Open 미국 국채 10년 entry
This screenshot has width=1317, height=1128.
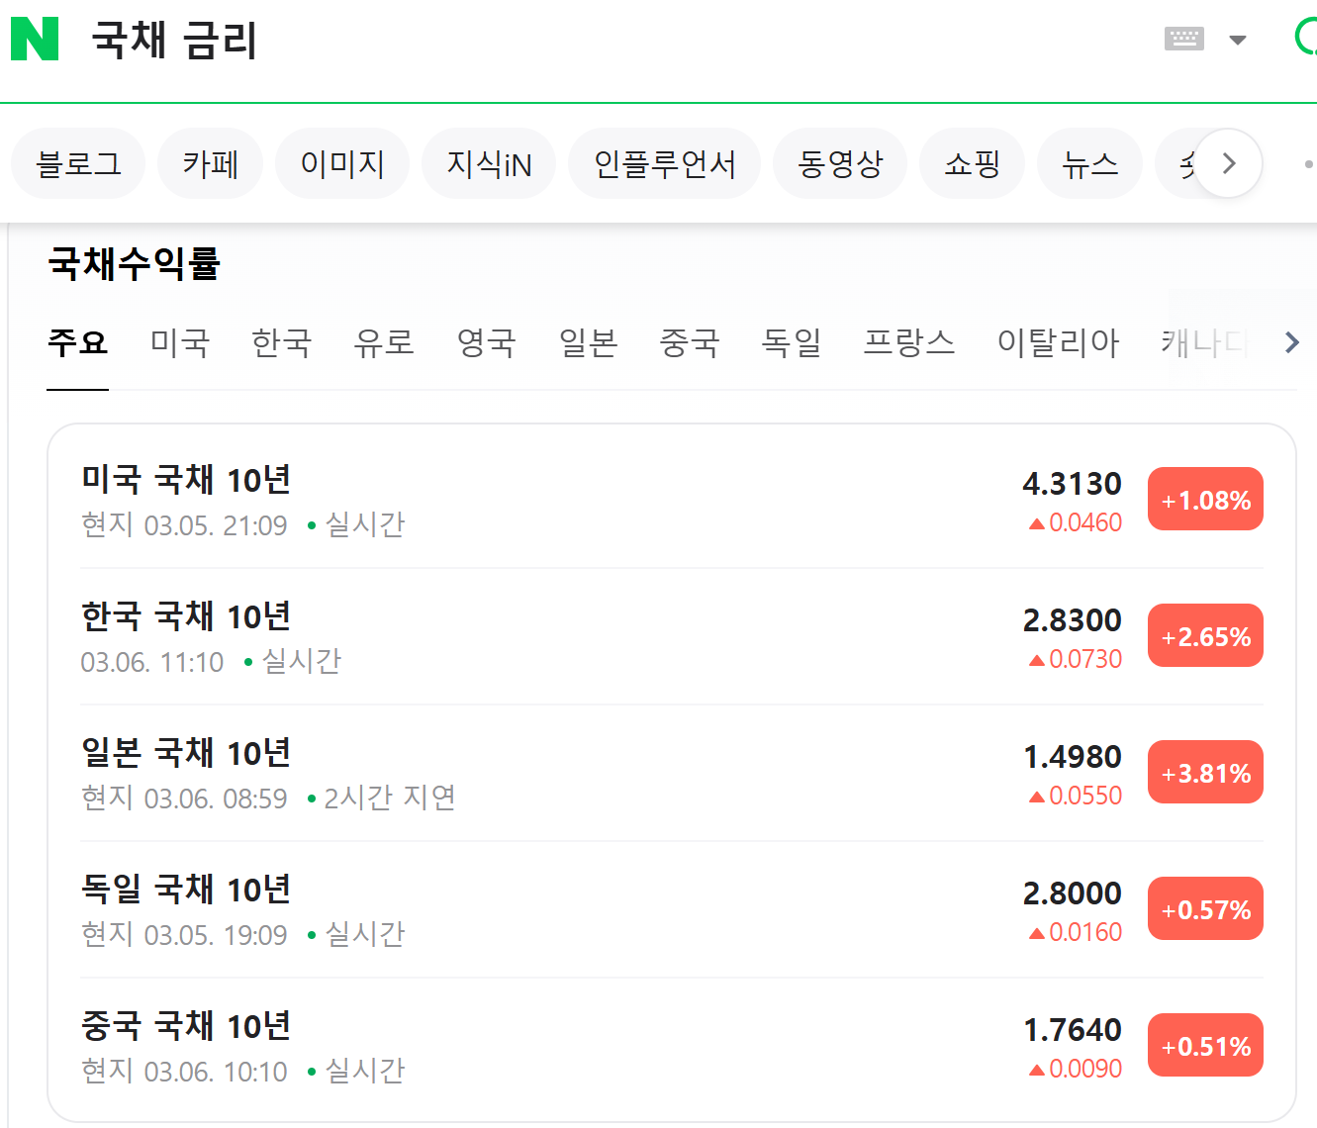pos(671,501)
